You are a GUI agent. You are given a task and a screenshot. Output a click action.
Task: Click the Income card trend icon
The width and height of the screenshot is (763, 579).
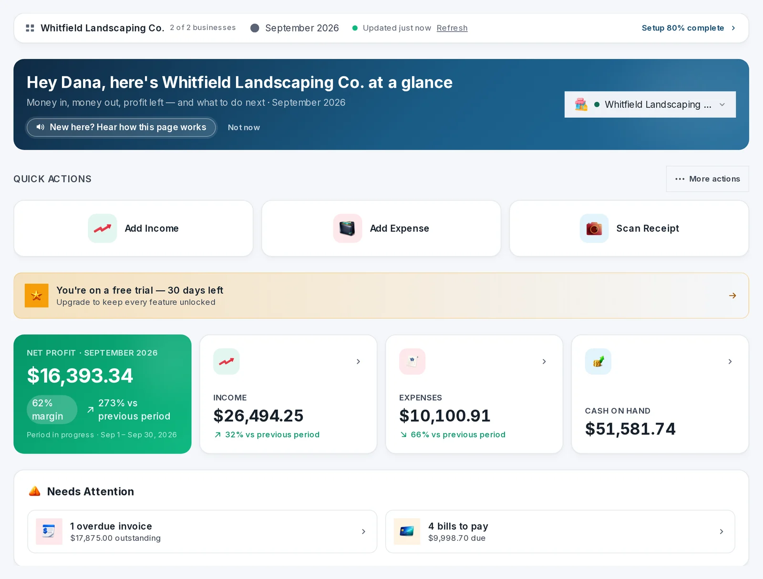(227, 362)
